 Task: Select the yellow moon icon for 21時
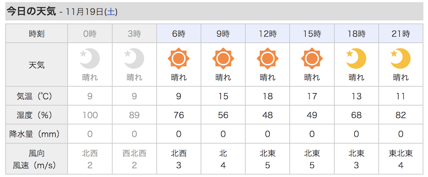pos(400,59)
